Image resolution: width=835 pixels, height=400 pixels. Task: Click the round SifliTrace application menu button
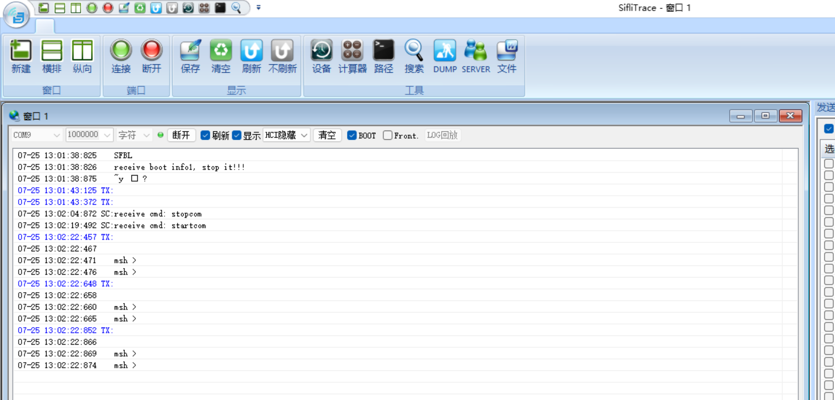pyautogui.click(x=17, y=16)
